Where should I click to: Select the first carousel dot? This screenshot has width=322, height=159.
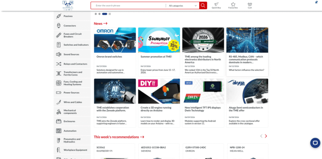coord(96,14)
